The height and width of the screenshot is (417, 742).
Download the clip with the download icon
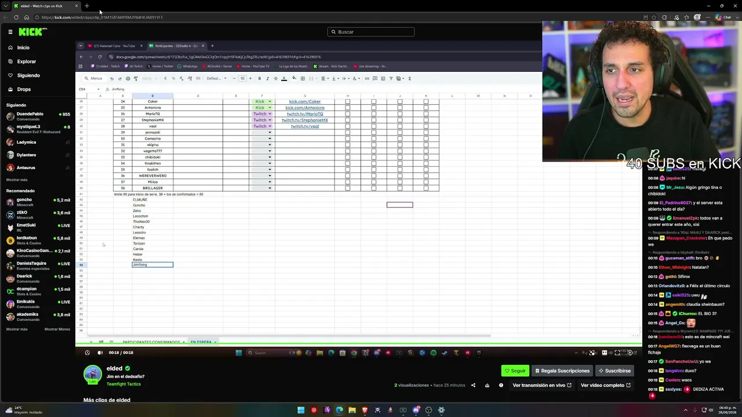pos(487,385)
